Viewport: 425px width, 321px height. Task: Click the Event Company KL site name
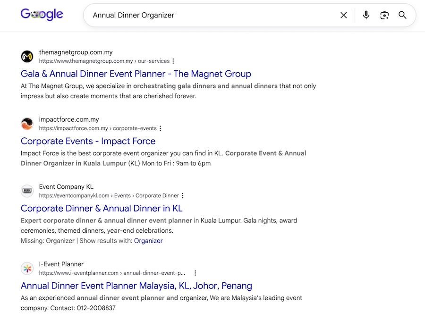pos(66,186)
